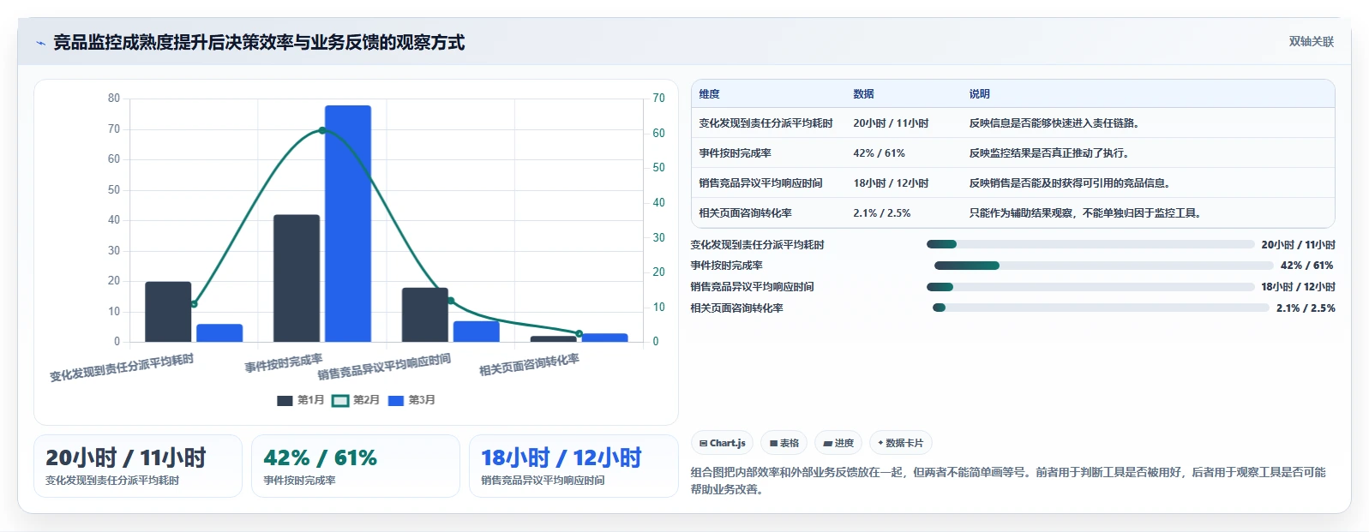
Task: Click the 数据 column header
Action: (x=863, y=94)
